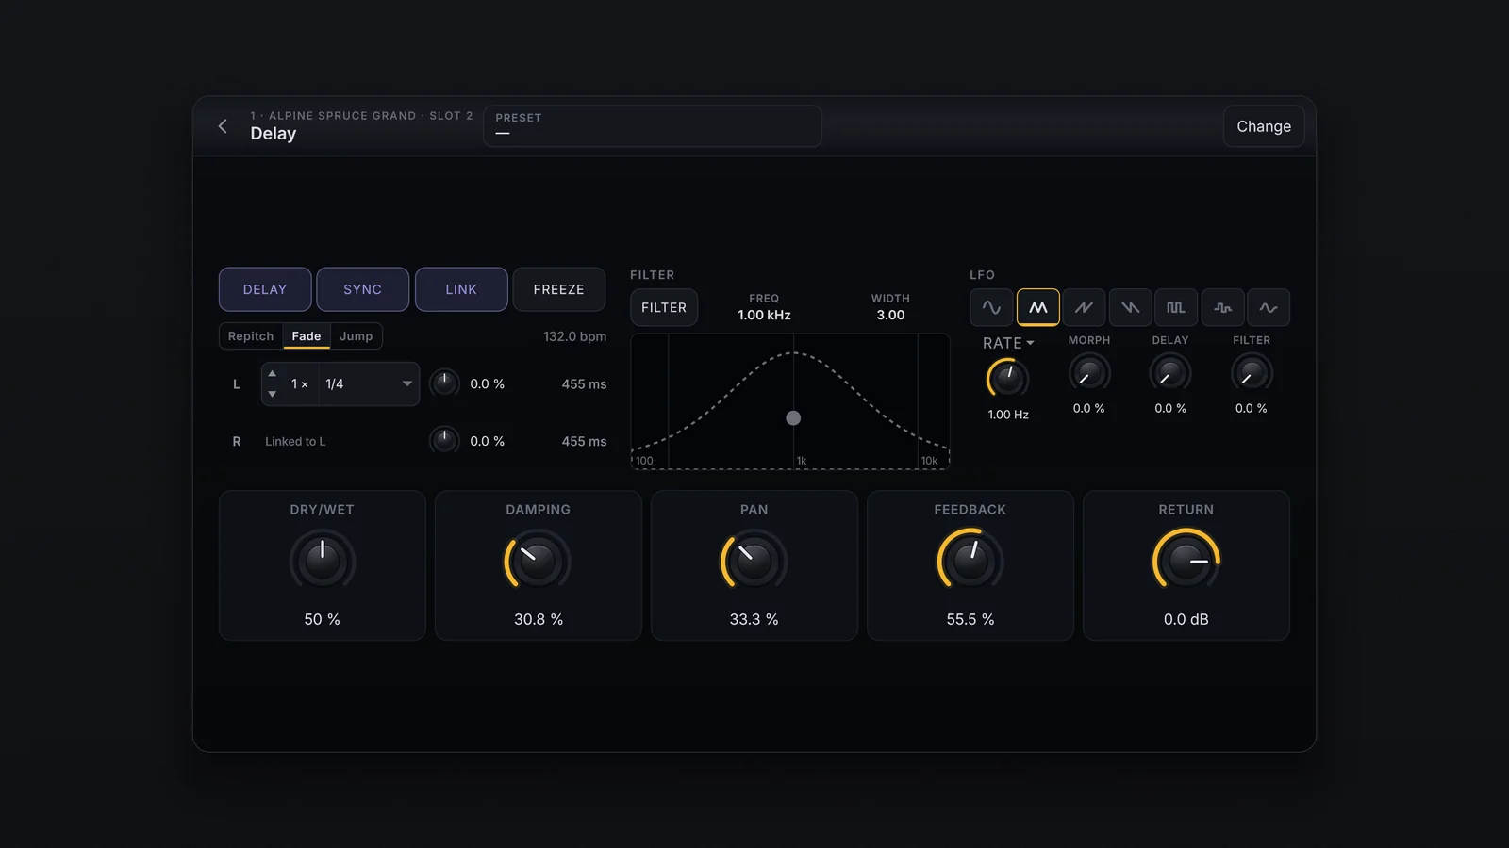Toggle the FREEZE button
This screenshot has height=848, width=1509.
tap(558, 289)
